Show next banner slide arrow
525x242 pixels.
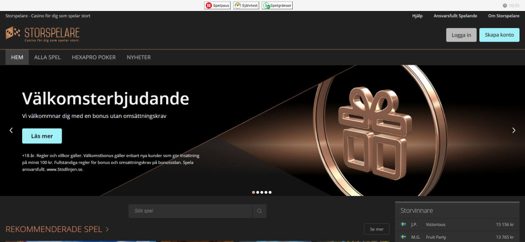coord(514,131)
